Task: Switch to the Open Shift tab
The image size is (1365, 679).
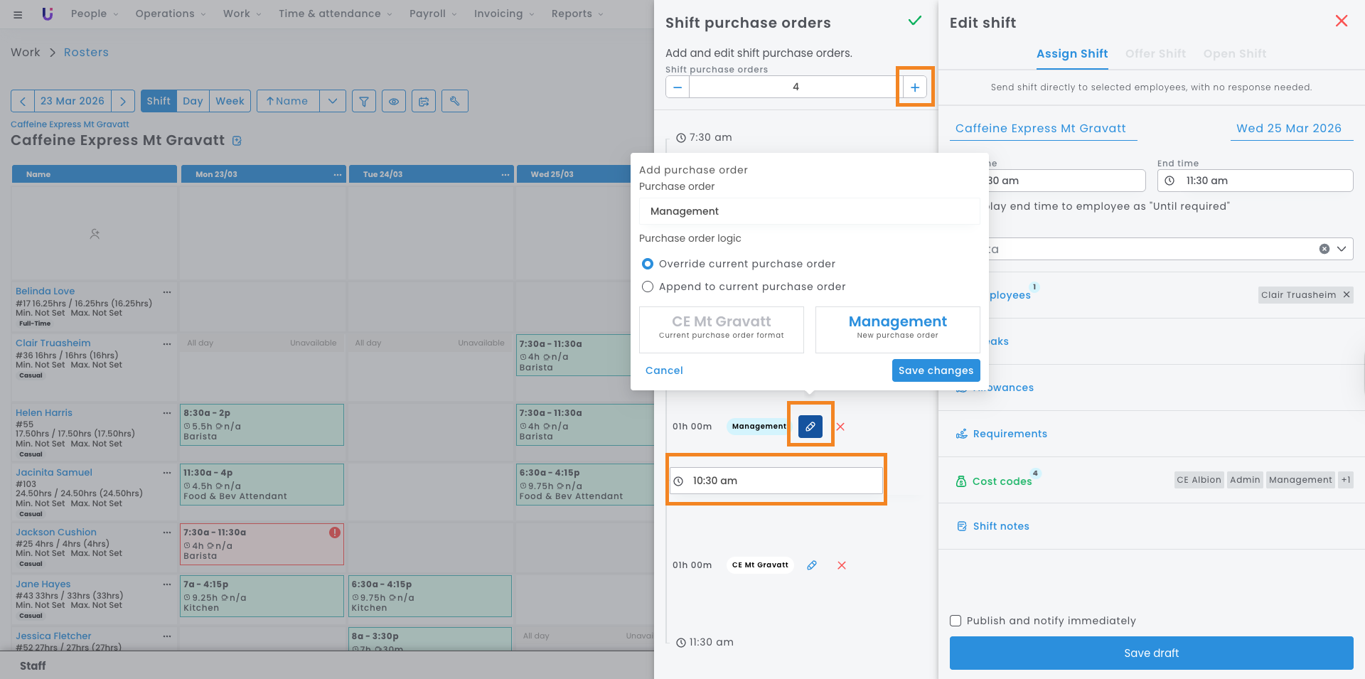Action: pos(1234,54)
